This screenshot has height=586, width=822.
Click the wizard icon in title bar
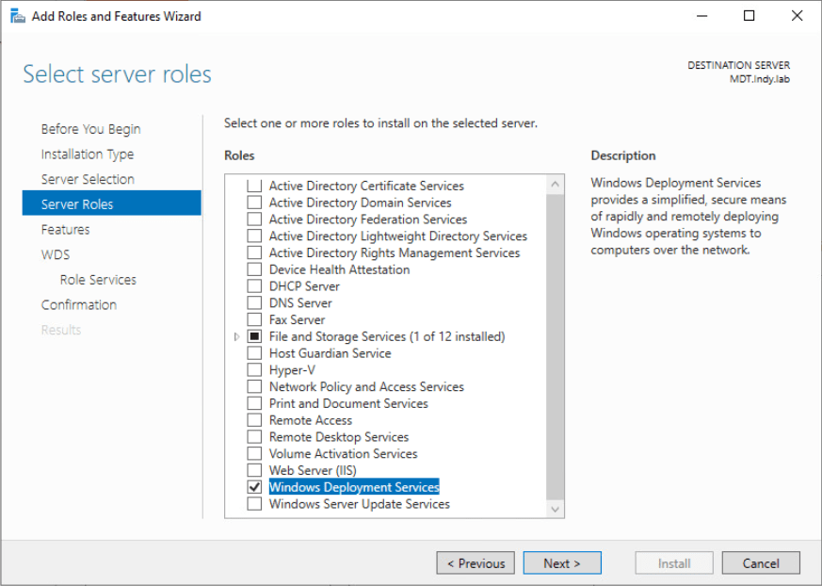17,16
